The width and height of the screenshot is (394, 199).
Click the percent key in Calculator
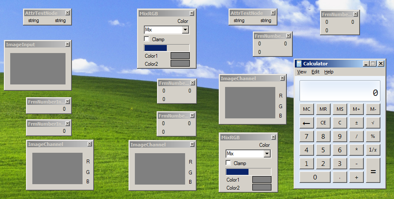[373, 136]
